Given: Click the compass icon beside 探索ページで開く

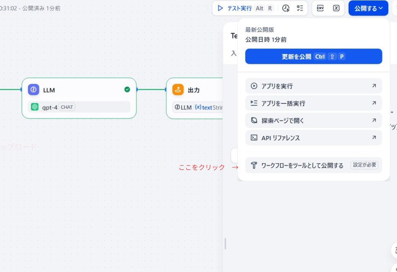Looking at the screenshot, I should pyautogui.click(x=253, y=120).
